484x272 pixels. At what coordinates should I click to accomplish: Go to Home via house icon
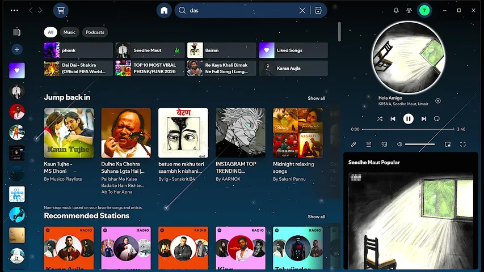pos(164,10)
